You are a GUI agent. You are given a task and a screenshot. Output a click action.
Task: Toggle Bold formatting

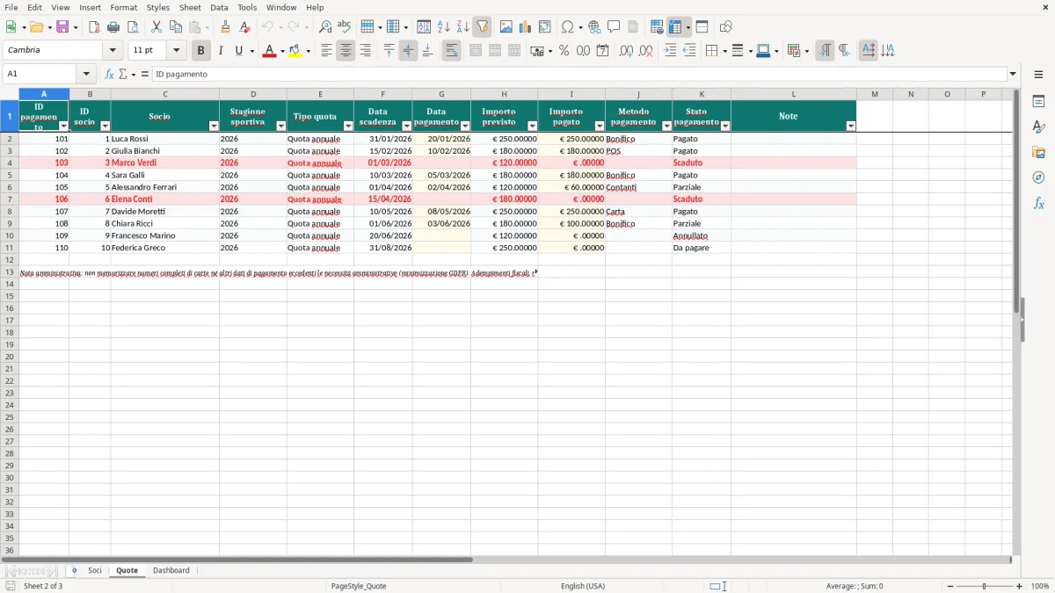(x=201, y=51)
